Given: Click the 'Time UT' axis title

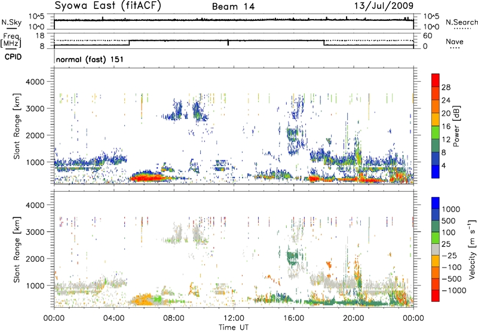Looking at the screenshot, I should (234, 327).
